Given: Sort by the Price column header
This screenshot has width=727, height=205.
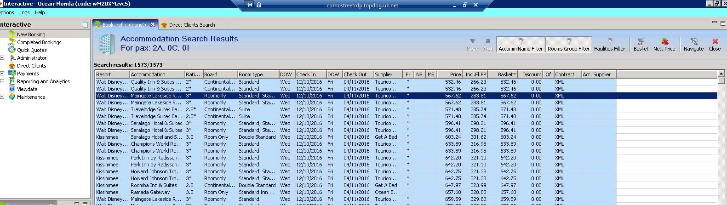Looking at the screenshot, I should pos(450,74).
